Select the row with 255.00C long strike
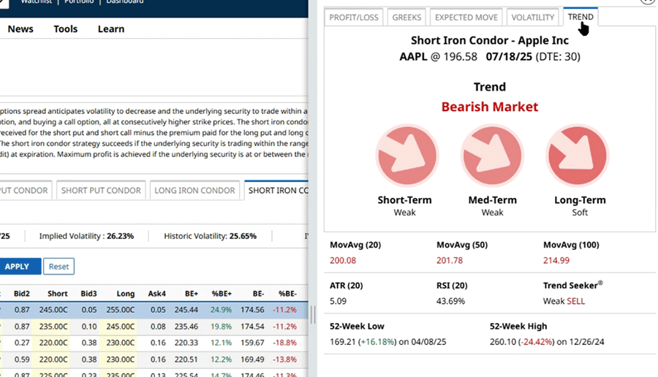Screen dimensions: 658x377 point(154,310)
